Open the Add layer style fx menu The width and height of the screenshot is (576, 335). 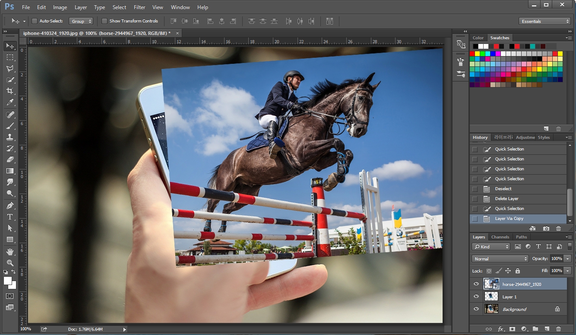(x=501, y=329)
